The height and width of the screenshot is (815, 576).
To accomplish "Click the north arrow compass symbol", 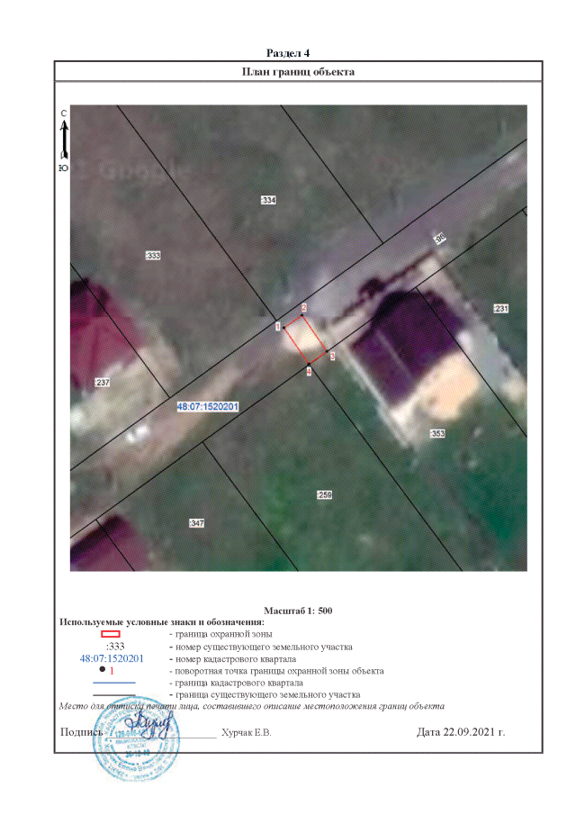I will tap(64, 139).
